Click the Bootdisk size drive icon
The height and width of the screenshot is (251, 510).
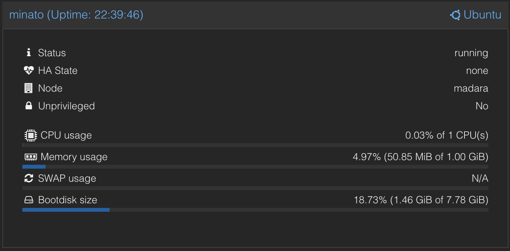(29, 200)
